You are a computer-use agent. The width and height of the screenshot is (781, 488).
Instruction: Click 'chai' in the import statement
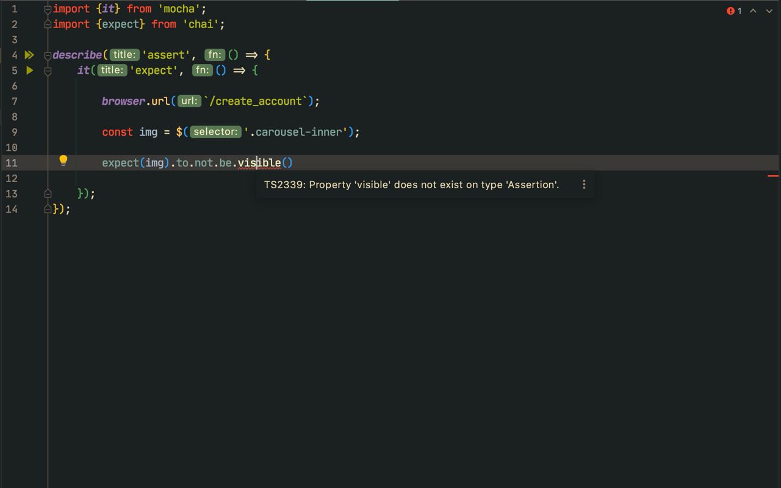coord(201,24)
